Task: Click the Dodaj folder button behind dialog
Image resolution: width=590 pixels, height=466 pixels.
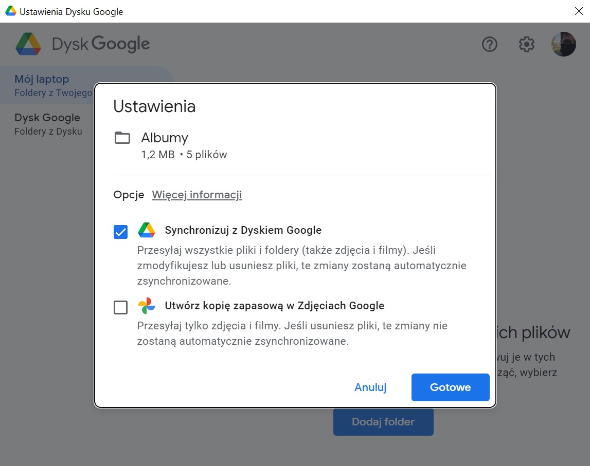Action: (x=383, y=422)
